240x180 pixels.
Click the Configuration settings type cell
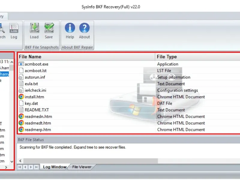pos(178,90)
